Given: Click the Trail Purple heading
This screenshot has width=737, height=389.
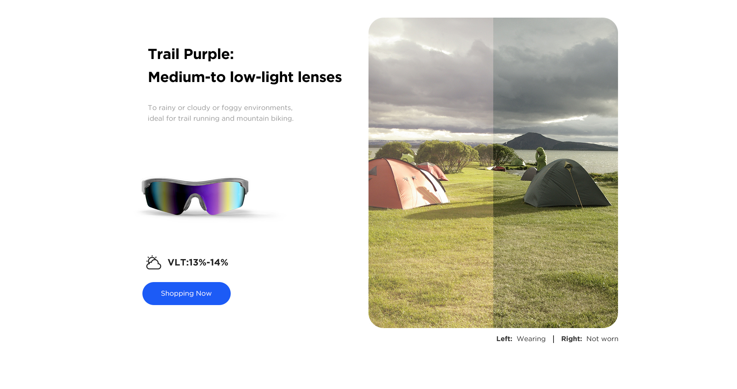Looking at the screenshot, I should (x=191, y=54).
